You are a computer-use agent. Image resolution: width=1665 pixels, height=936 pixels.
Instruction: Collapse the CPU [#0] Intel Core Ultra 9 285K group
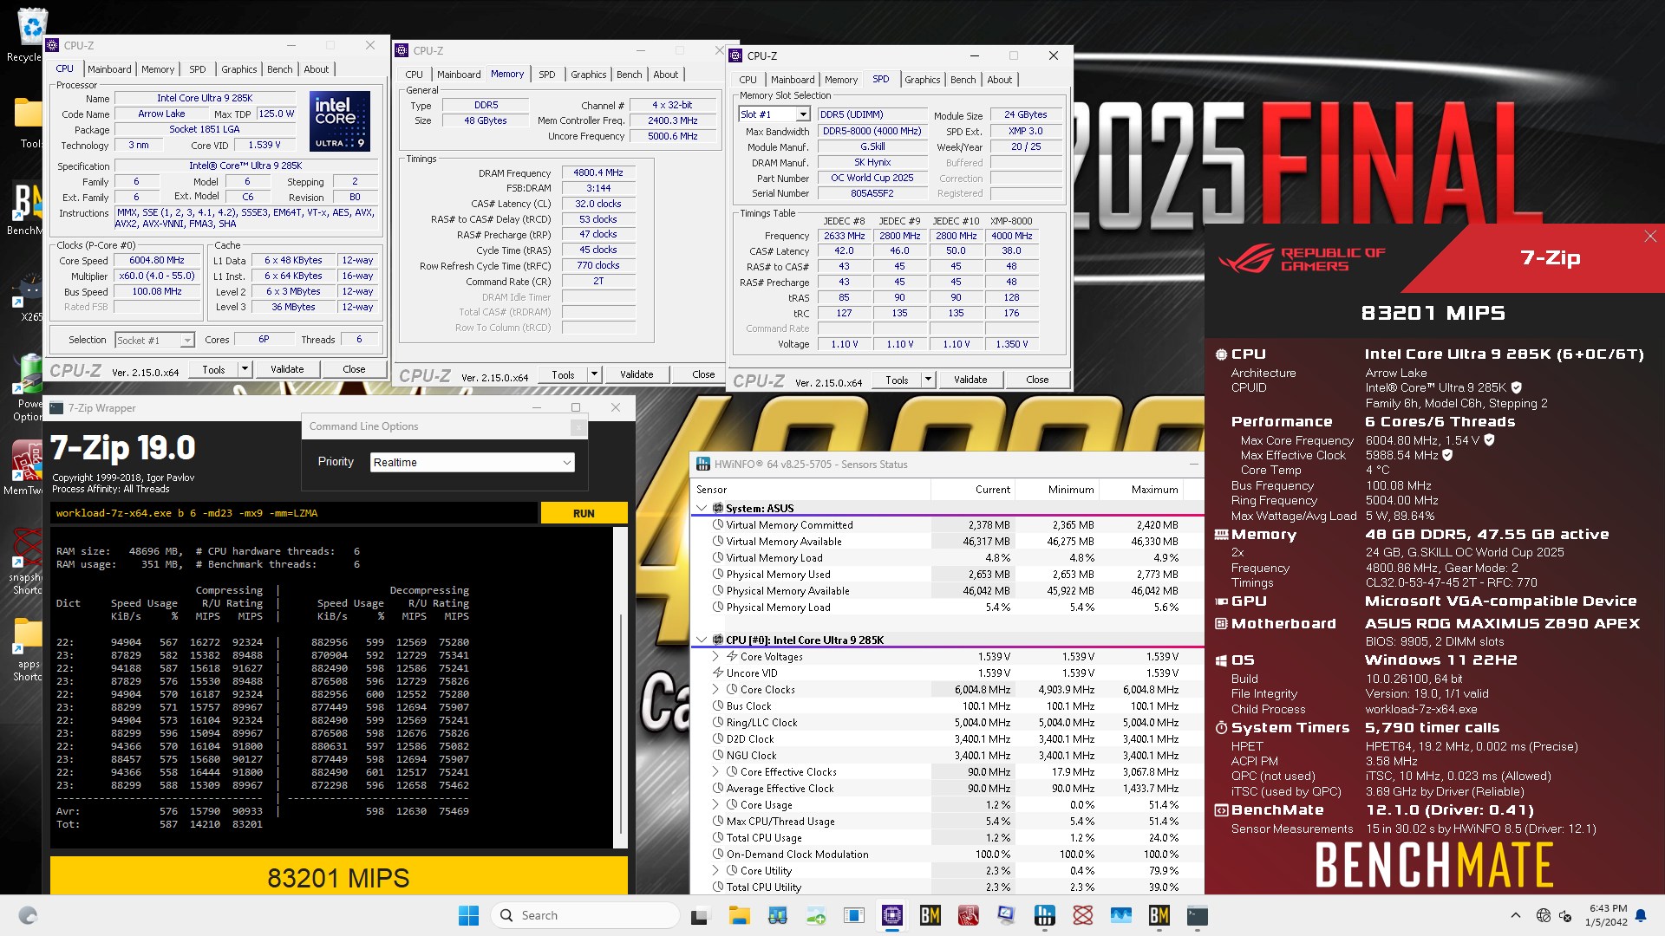pyautogui.click(x=702, y=640)
